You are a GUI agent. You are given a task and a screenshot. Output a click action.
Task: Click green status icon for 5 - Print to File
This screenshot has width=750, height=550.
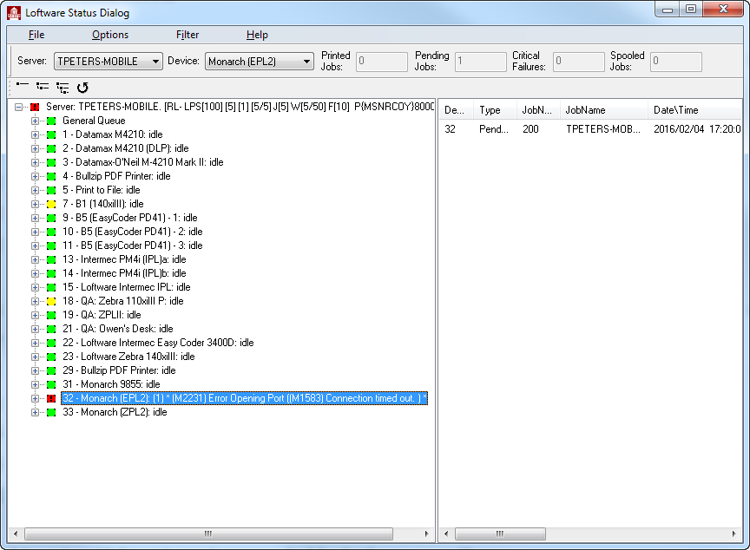point(51,190)
